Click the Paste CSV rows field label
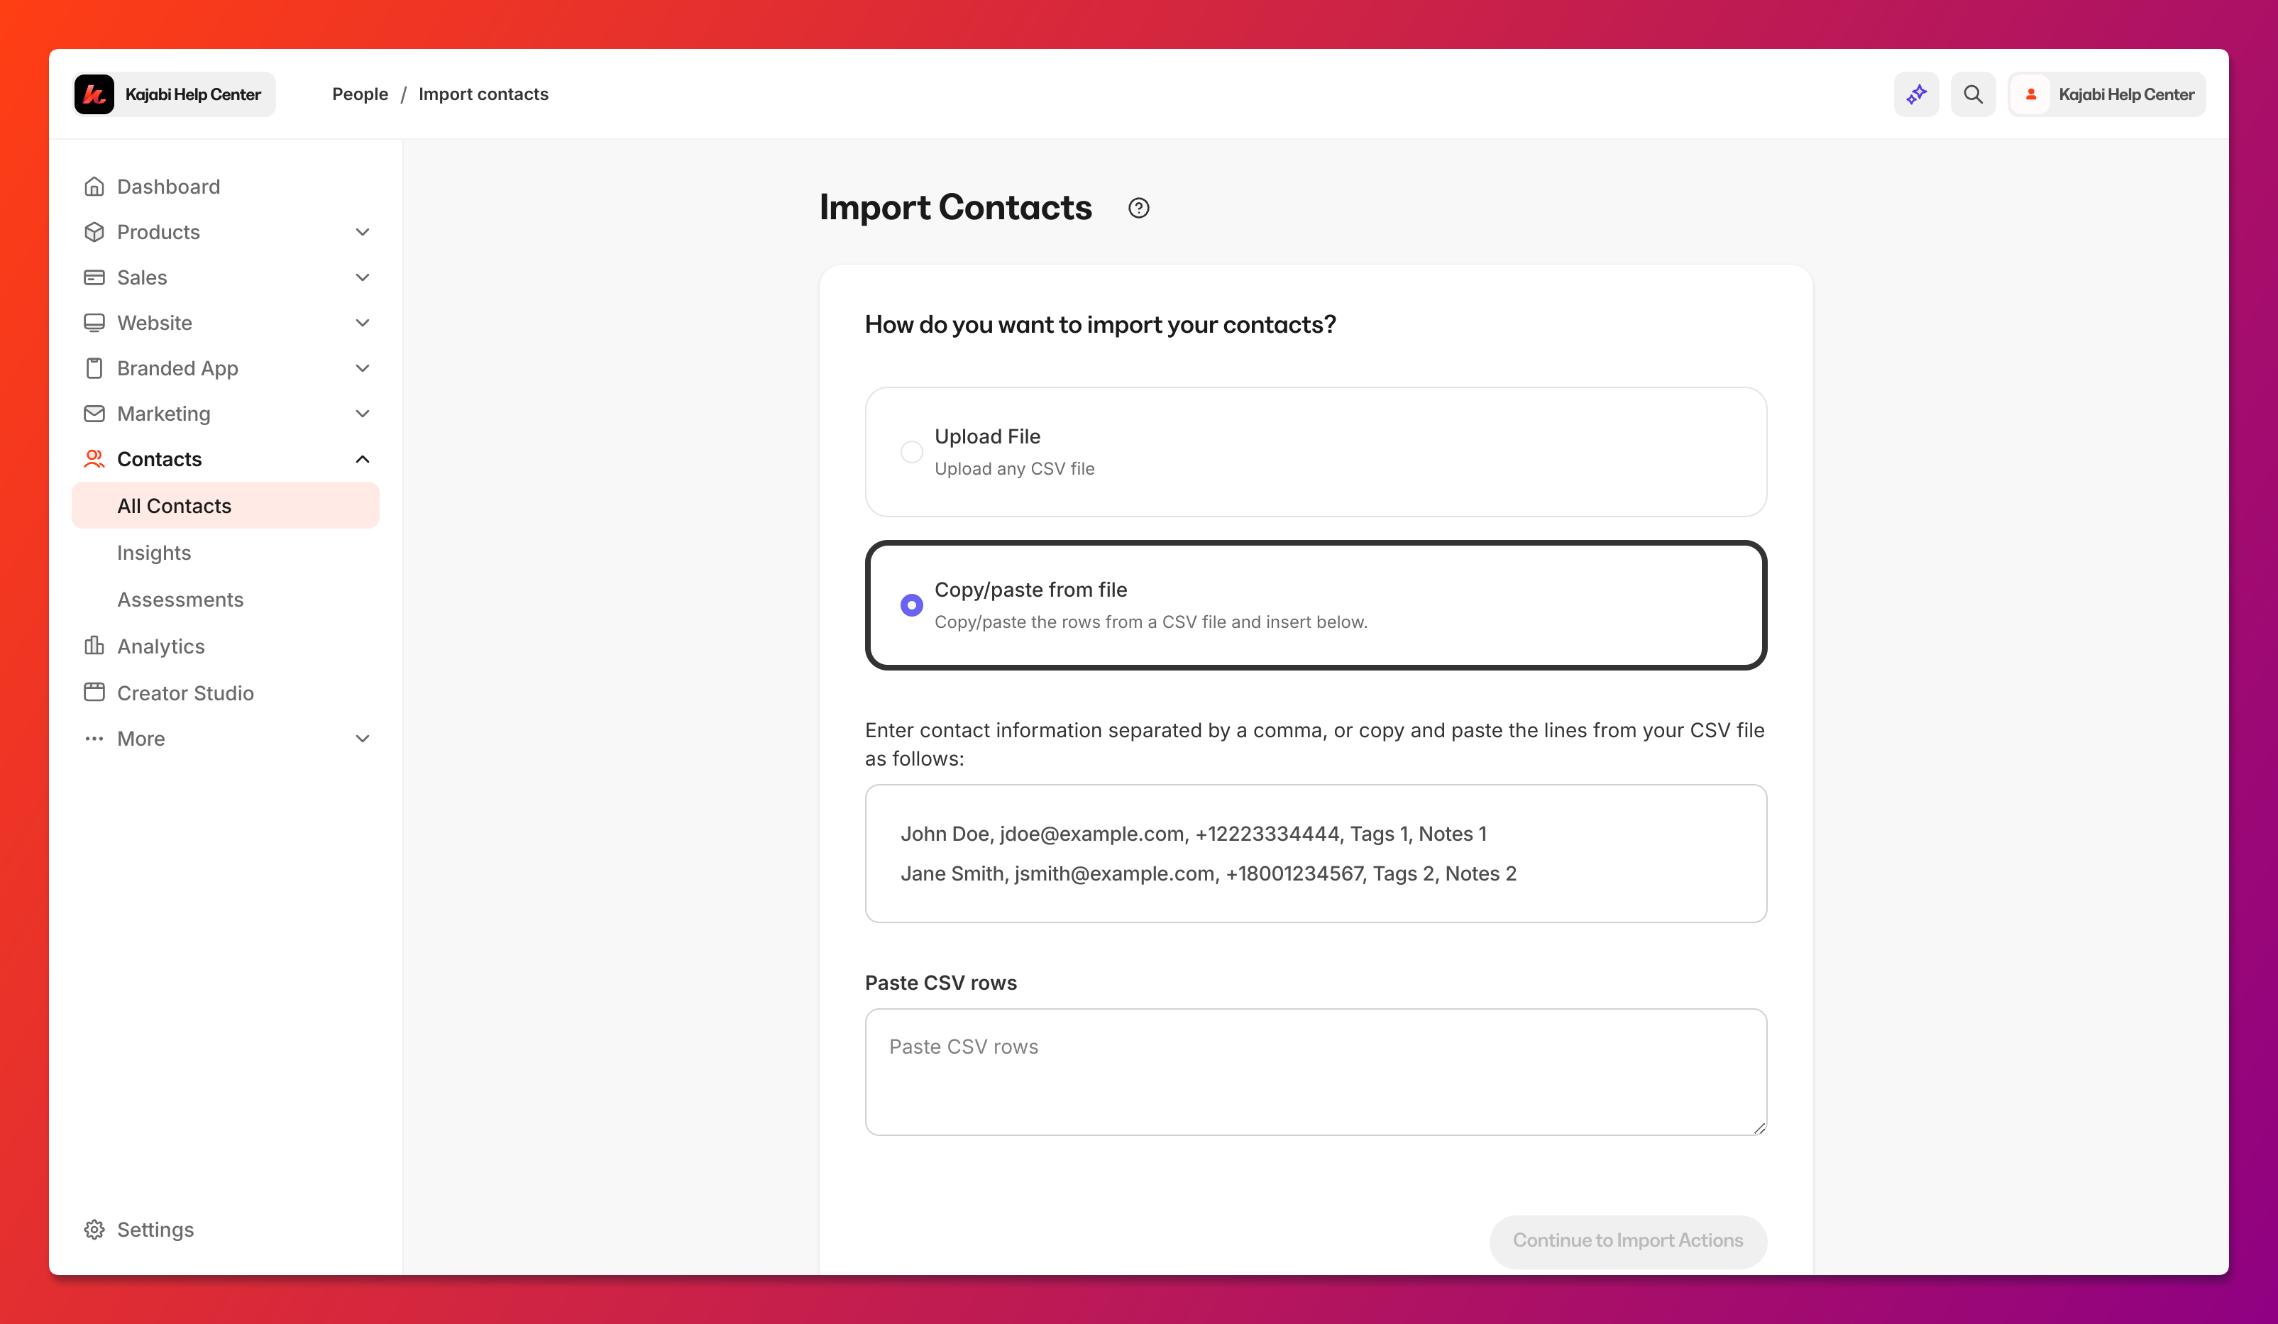Screen dimensions: 2278x1324 point(940,983)
